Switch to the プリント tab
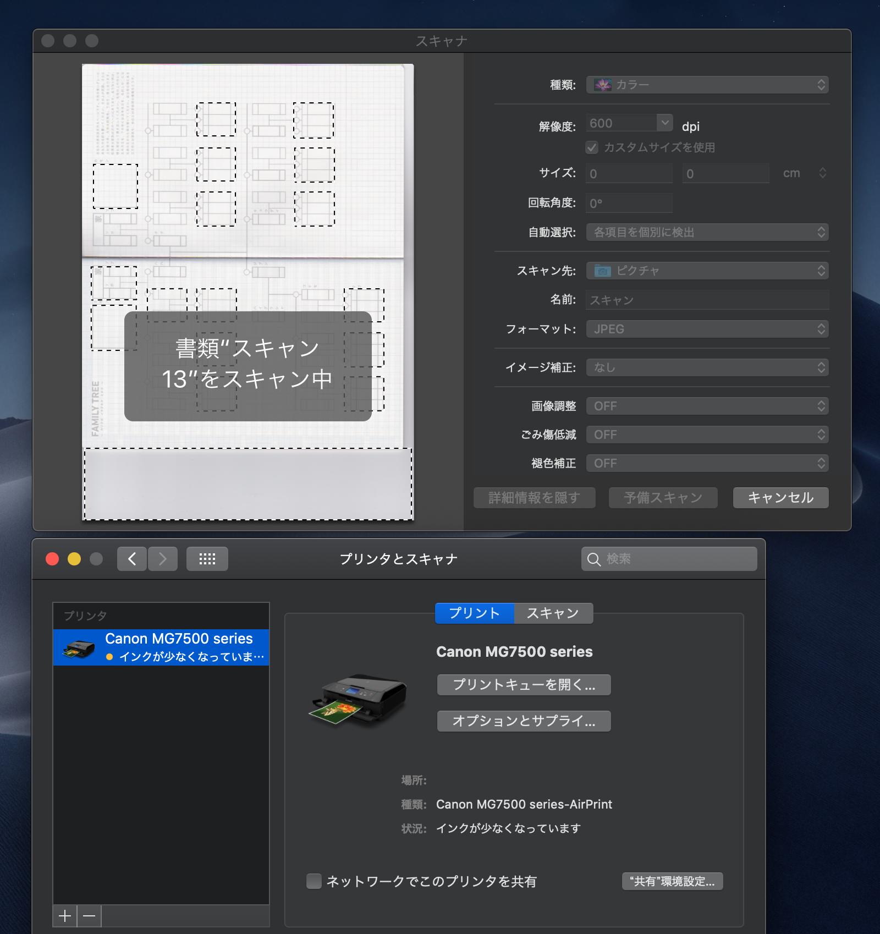This screenshot has width=880, height=934. pyautogui.click(x=474, y=613)
